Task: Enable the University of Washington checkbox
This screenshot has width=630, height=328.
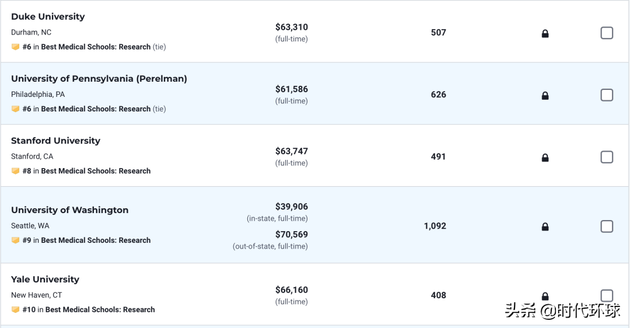Action: (607, 226)
